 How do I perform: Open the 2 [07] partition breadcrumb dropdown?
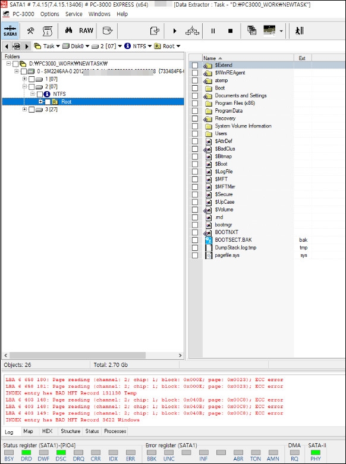pyautogui.click(x=119, y=46)
